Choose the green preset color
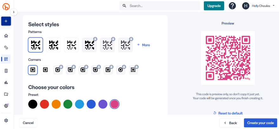The width and height of the screenshot is (279, 129). [x=68, y=104]
